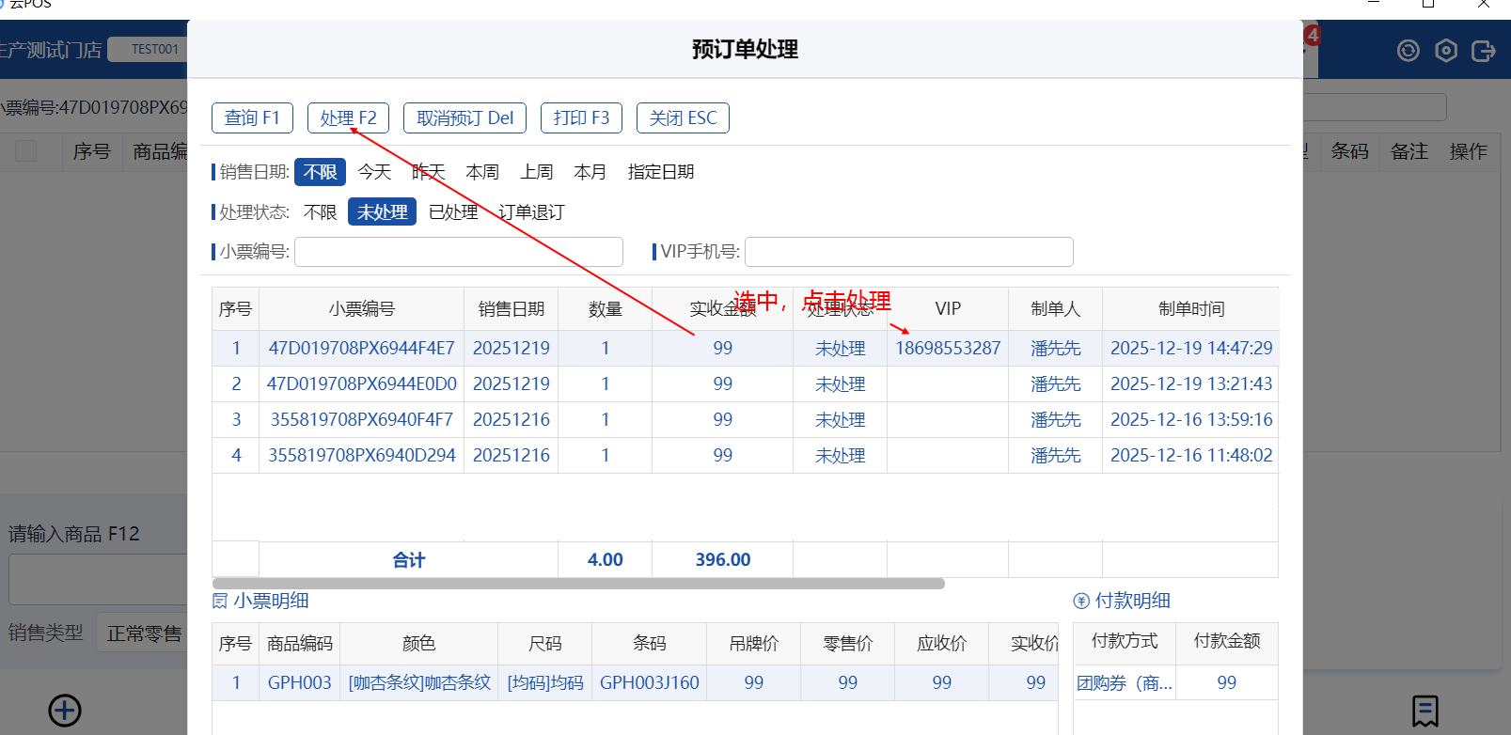Open the hexagon settings icon

click(1446, 51)
